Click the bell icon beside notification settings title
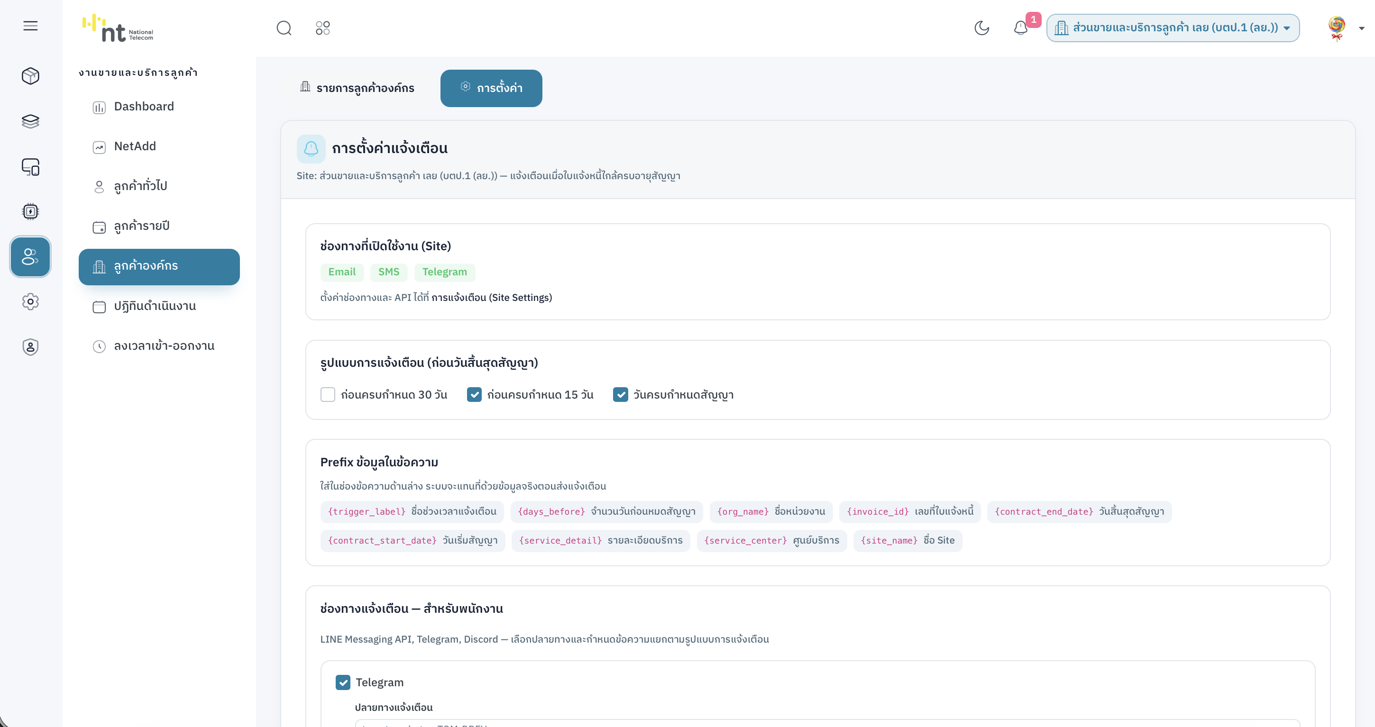Image resolution: width=1375 pixels, height=727 pixels. [x=311, y=148]
